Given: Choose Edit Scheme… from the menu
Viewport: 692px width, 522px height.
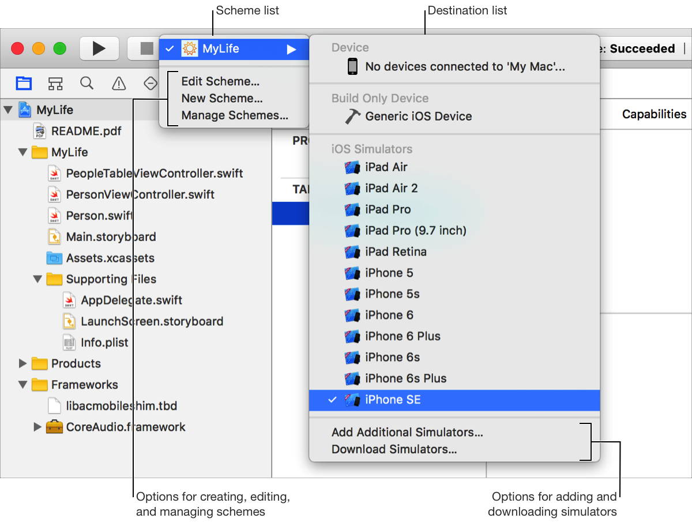Looking at the screenshot, I should 220,81.
